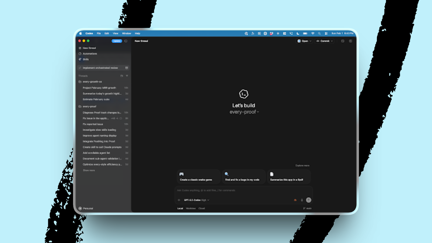432x243 pixels.
Task: Open the View menu in the menu bar
Action: click(115, 33)
